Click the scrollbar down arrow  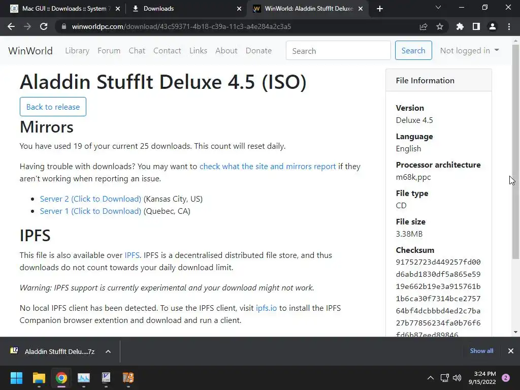[515, 332]
